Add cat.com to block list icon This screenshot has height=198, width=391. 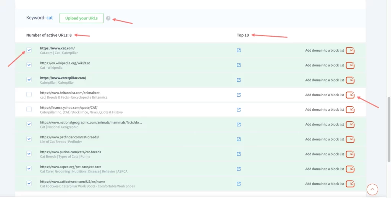pyautogui.click(x=351, y=50)
